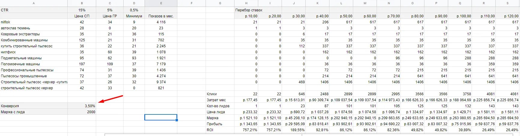Click the р.50,00 bid header

341,16
